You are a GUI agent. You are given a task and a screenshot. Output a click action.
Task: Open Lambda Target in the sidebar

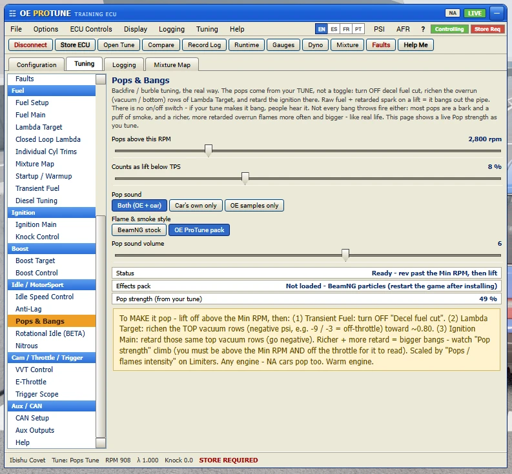pos(52,127)
